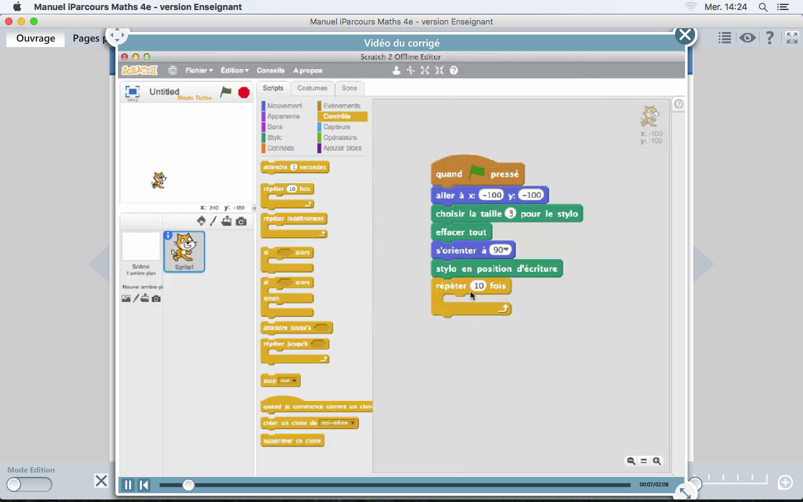Click the language globe icon in Scratch
803x502 pixels.
173,70
